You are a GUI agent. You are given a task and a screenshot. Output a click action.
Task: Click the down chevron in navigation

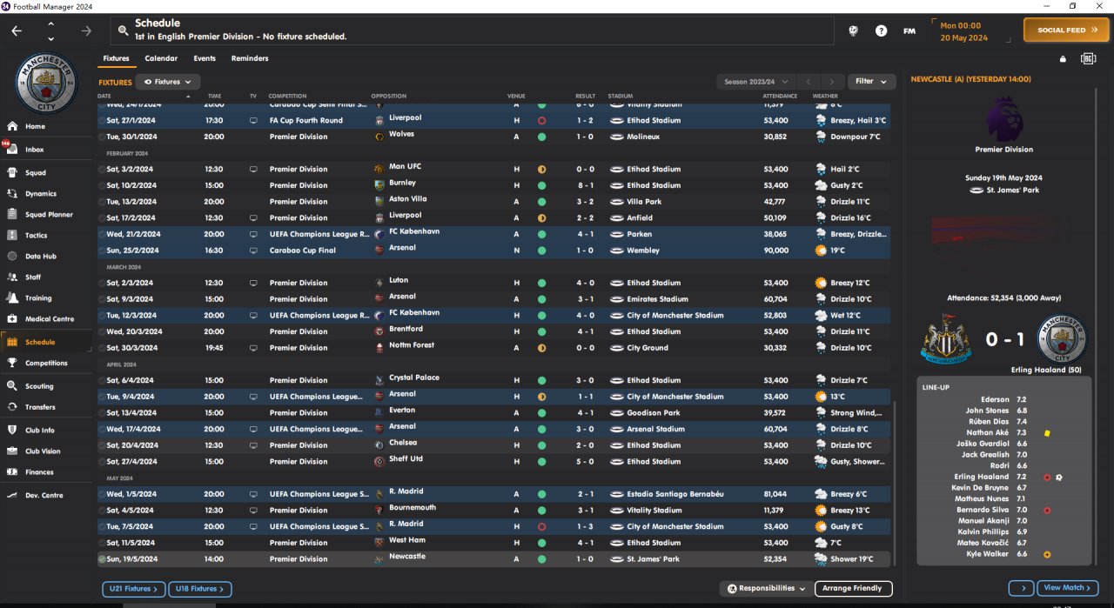pyautogui.click(x=50, y=38)
